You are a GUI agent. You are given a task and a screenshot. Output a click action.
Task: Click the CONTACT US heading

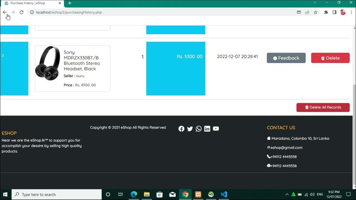click(x=281, y=128)
